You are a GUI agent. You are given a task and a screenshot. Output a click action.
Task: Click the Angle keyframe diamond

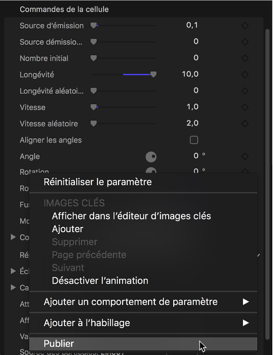tap(245, 156)
